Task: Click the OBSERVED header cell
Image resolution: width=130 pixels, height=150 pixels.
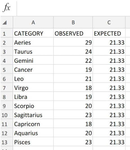Action: tap(73, 33)
